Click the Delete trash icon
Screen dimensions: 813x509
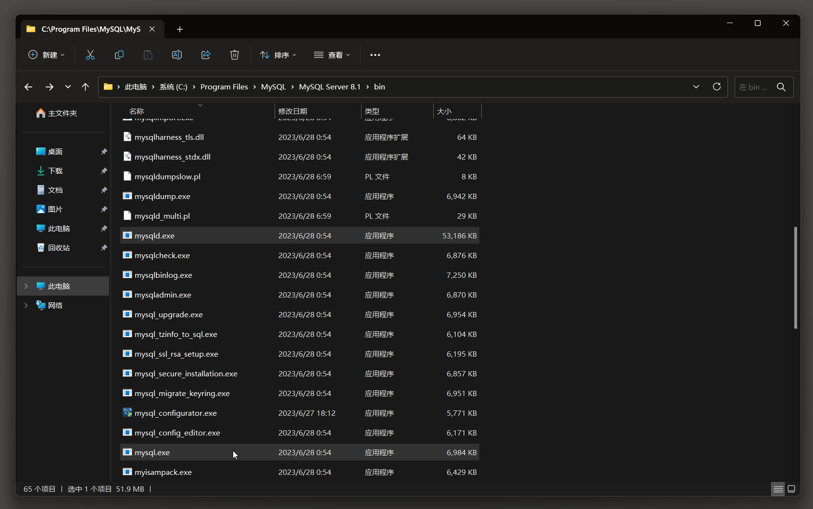pyautogui.click(x=235, y=55)
